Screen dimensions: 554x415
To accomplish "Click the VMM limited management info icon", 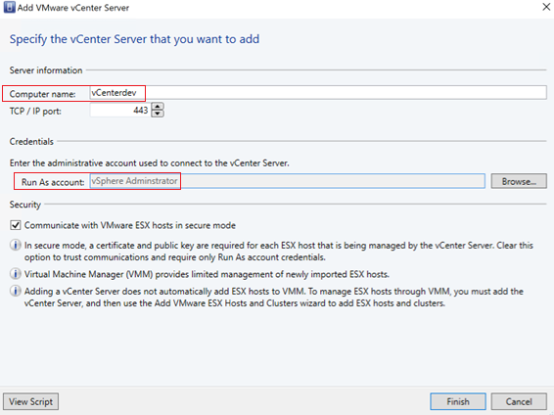I will coord(16,274).
